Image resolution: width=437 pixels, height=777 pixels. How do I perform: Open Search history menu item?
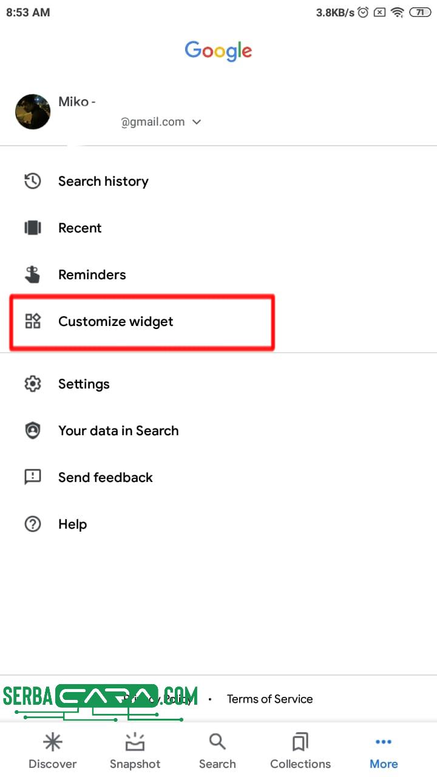[x=103, y=181]
